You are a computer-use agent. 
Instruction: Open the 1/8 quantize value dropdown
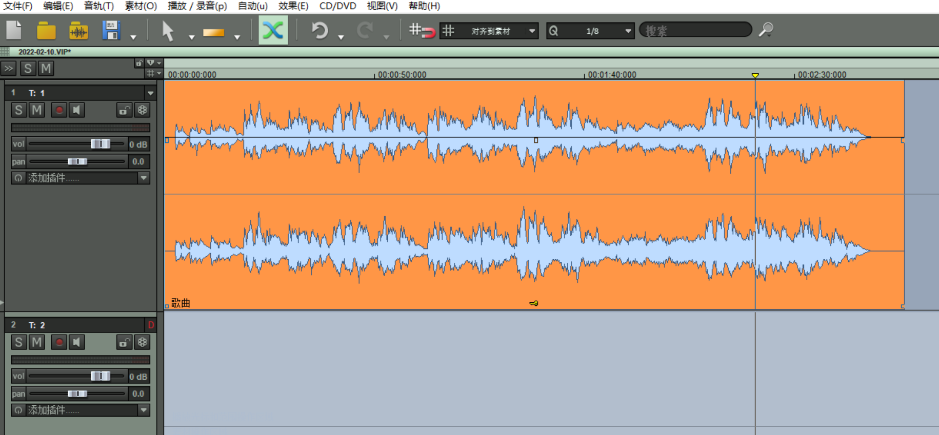click(x=628, y=31)
